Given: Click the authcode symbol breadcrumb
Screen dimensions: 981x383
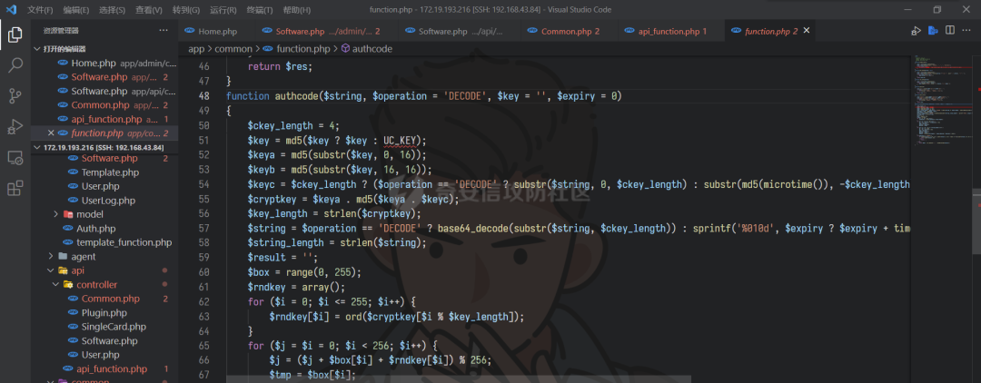Looking at the screenshot, I should pyautogui.click(x=366, y=48).
